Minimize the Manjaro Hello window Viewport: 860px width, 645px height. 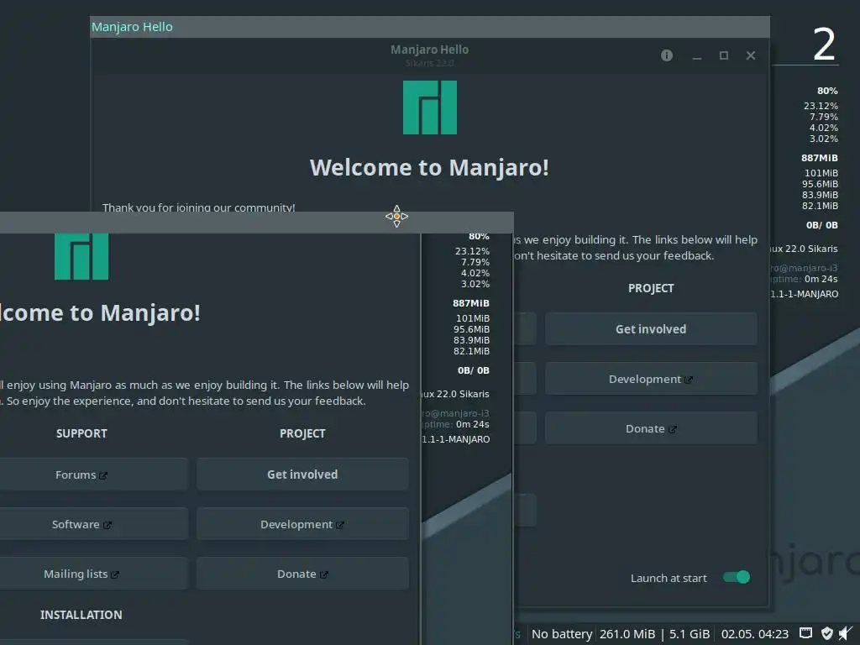point(696,56)
